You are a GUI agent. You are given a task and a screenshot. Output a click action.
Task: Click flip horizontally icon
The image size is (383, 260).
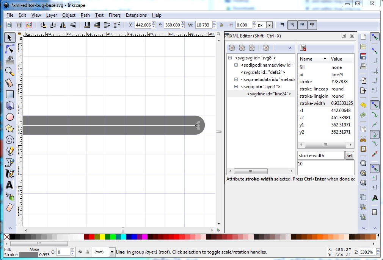coord(63,25)
